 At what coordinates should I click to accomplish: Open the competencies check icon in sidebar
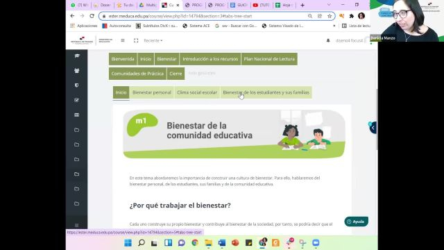(77, 100)
